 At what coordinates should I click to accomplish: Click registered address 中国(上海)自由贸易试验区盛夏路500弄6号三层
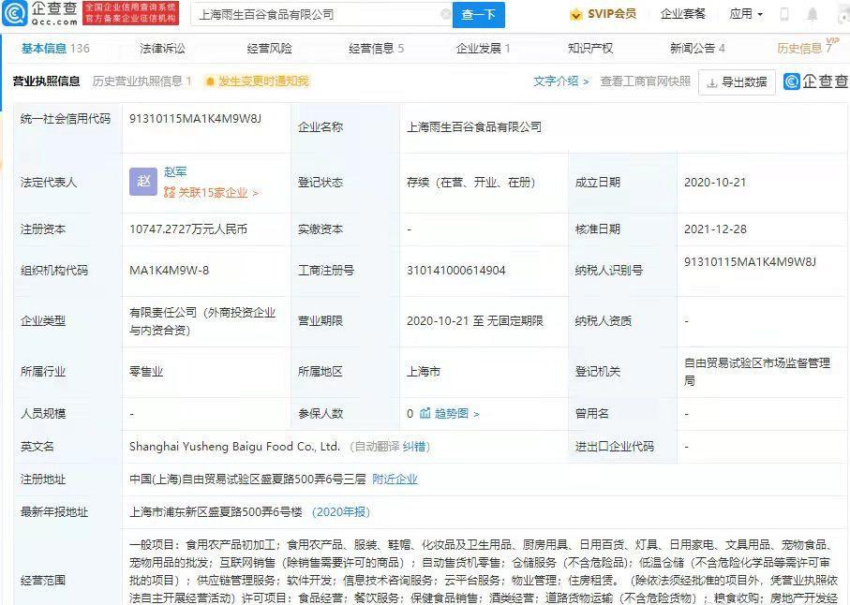[247, 479]
